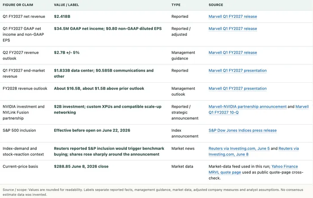Open Marvell release link in GAAP net income row
This screenshot has width=313, height=198.
coord(233,29)
